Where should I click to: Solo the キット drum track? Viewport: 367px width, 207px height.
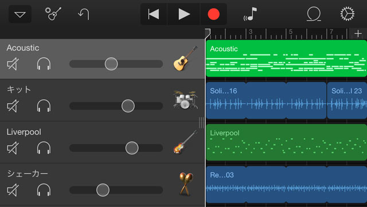point(44,106)
